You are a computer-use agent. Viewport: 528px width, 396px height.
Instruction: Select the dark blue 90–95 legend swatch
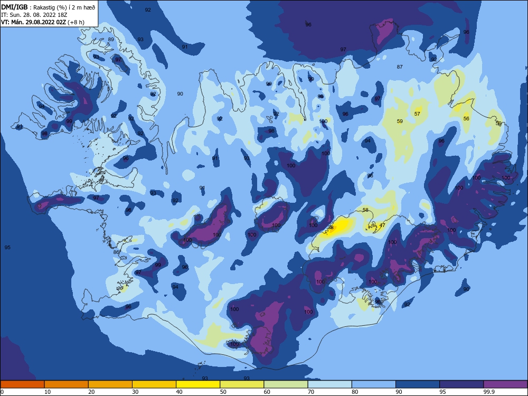418,384
